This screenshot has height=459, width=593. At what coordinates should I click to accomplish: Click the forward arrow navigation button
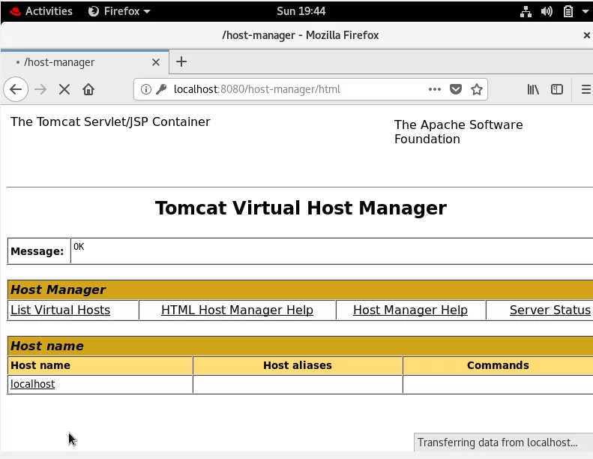tap(40, 89)
